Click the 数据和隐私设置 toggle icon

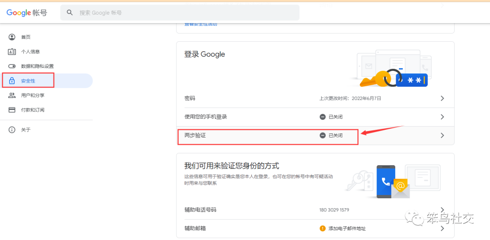click(x=12, y=66)
